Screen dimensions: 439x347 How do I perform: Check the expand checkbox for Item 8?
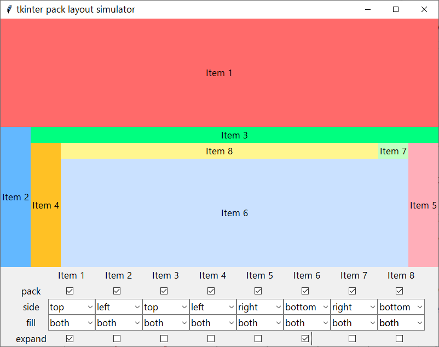click(399, 339)
